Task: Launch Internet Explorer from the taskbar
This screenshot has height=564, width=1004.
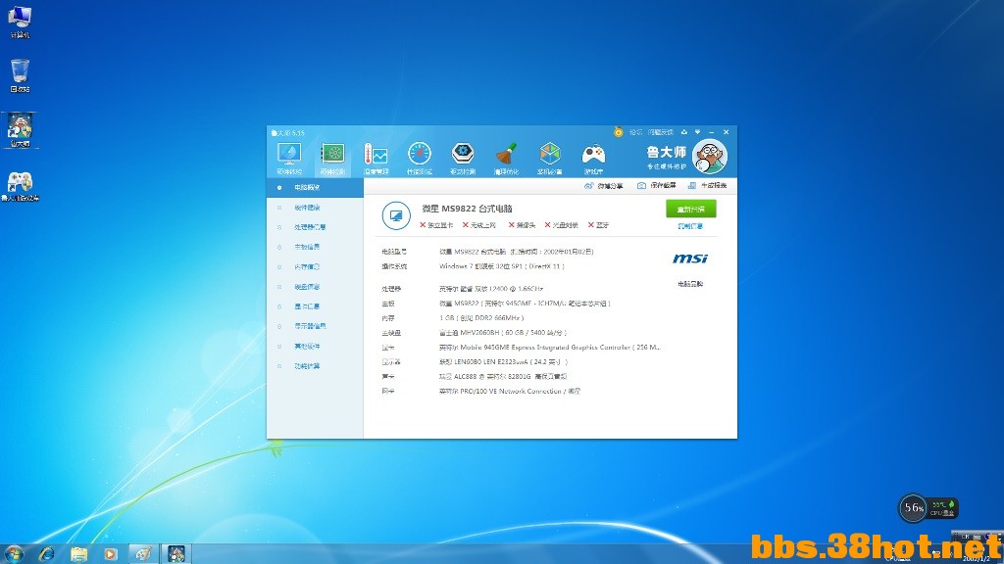Action: [x=46, y=554]
